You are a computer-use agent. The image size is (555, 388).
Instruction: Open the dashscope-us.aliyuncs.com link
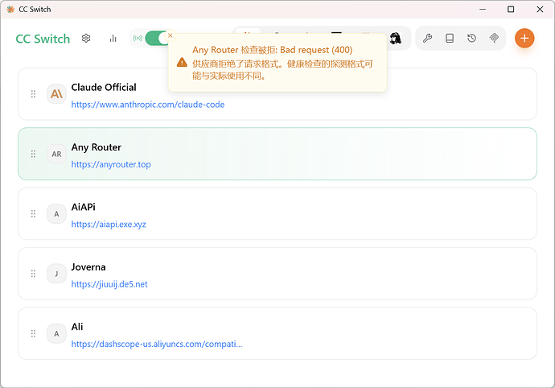[x=157, y=344]
